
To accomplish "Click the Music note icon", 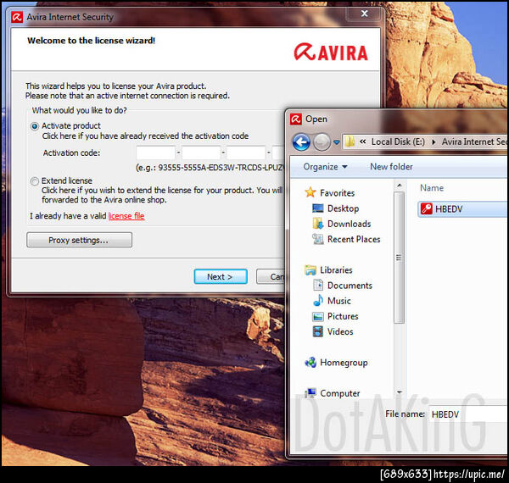I will point(318,301).
